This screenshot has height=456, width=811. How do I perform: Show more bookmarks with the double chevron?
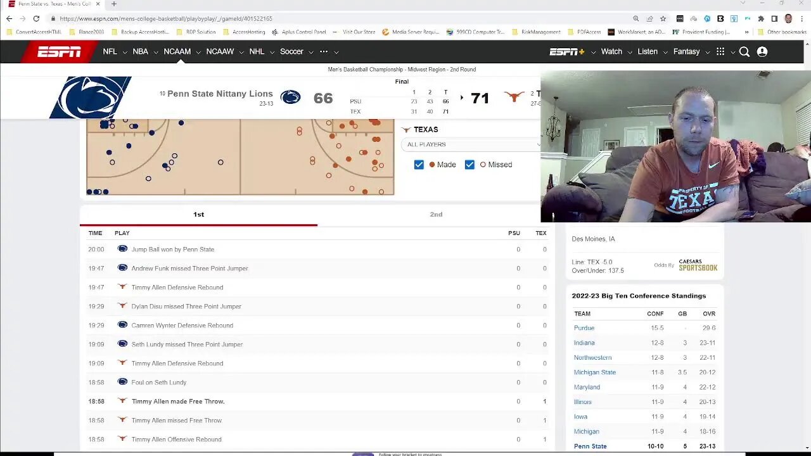[746, 32]
